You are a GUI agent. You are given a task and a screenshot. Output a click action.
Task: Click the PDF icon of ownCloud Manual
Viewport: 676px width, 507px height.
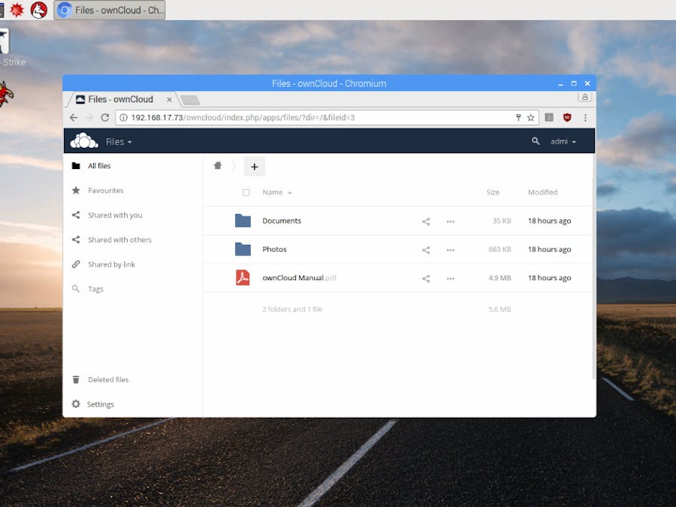243,278
